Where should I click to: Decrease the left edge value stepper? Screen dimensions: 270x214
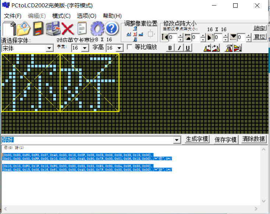point(180,39)
